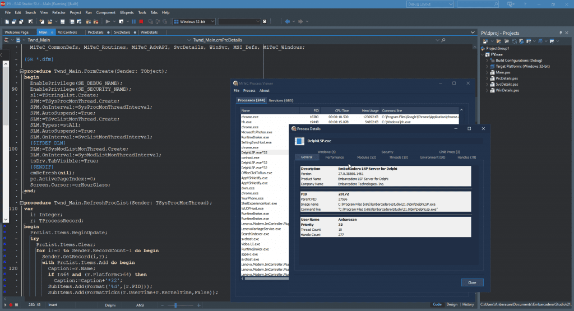This screenshot has width=574, height=311.
Task: Click the Run Without Debugging icon
Action: (x=121, y=22)
